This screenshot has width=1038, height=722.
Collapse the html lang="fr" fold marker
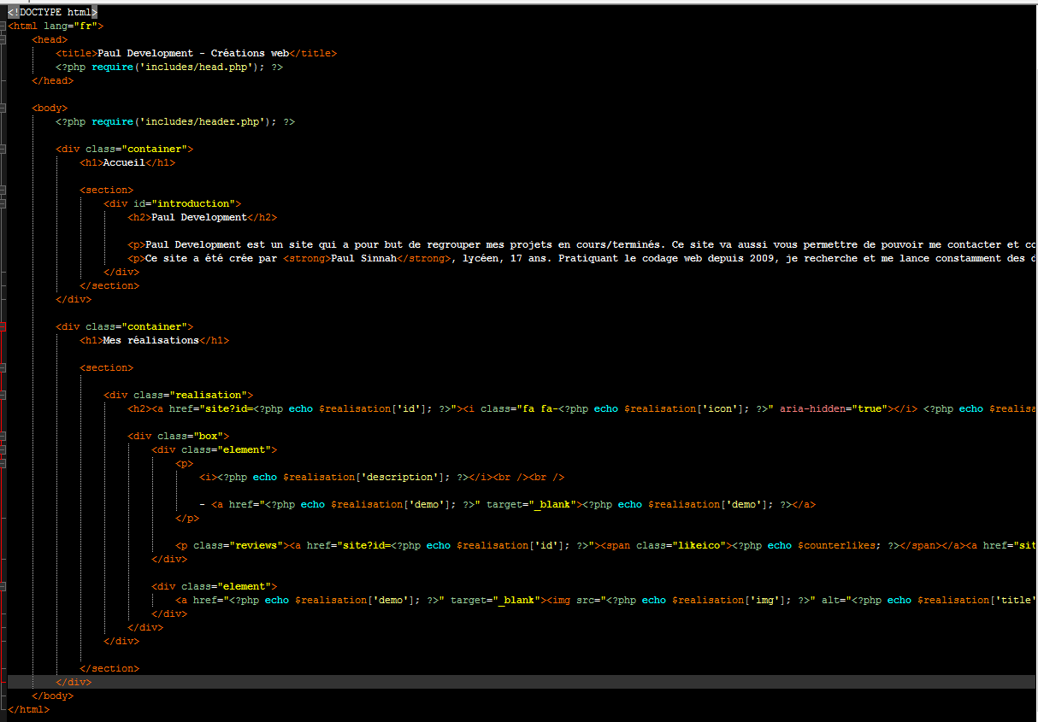click(x=3, y=26)
